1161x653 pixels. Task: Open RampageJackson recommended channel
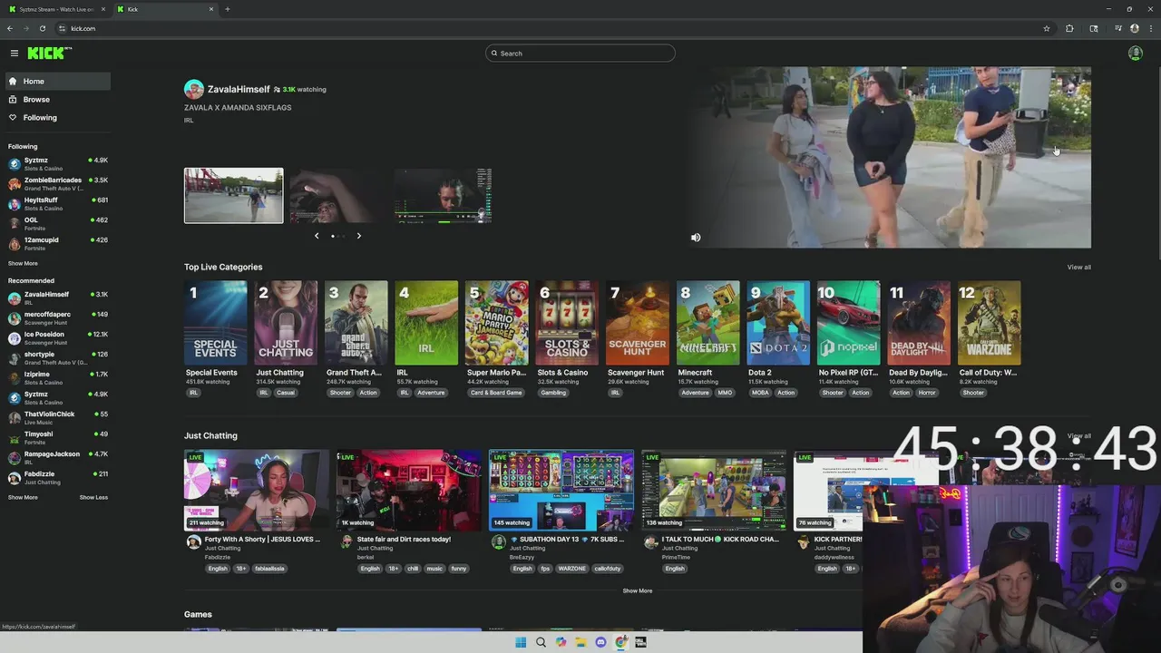click(x=58, y=458)
